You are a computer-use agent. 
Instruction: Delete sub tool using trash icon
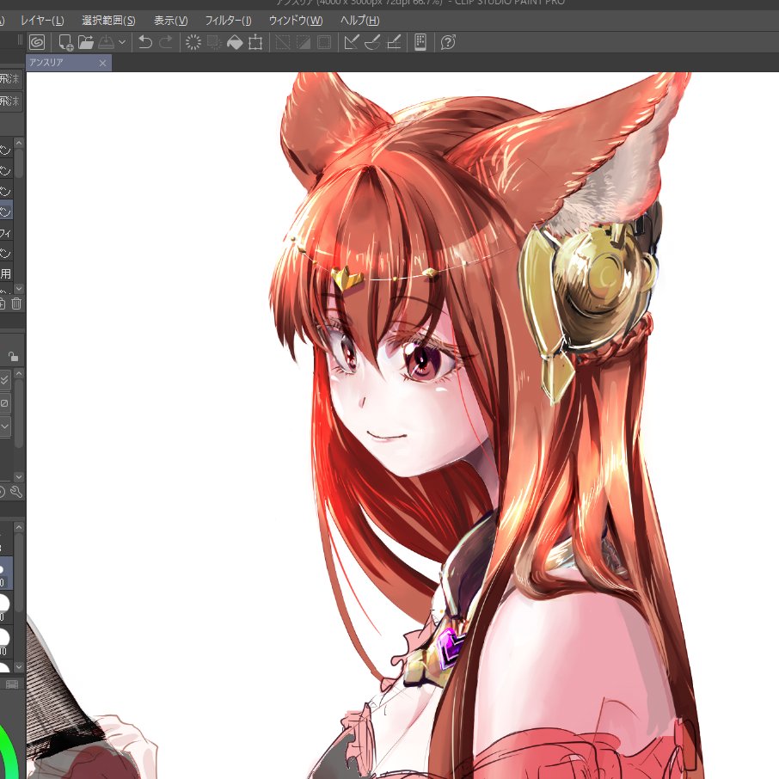coord(16,304)
